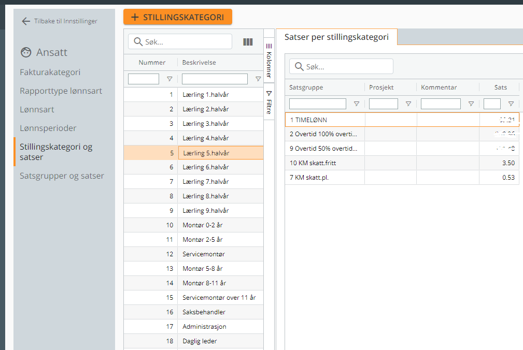This screenshot has height=350, width=523.
Task: Focus the Beskrivelse filter input
Action: pos(215,79)
